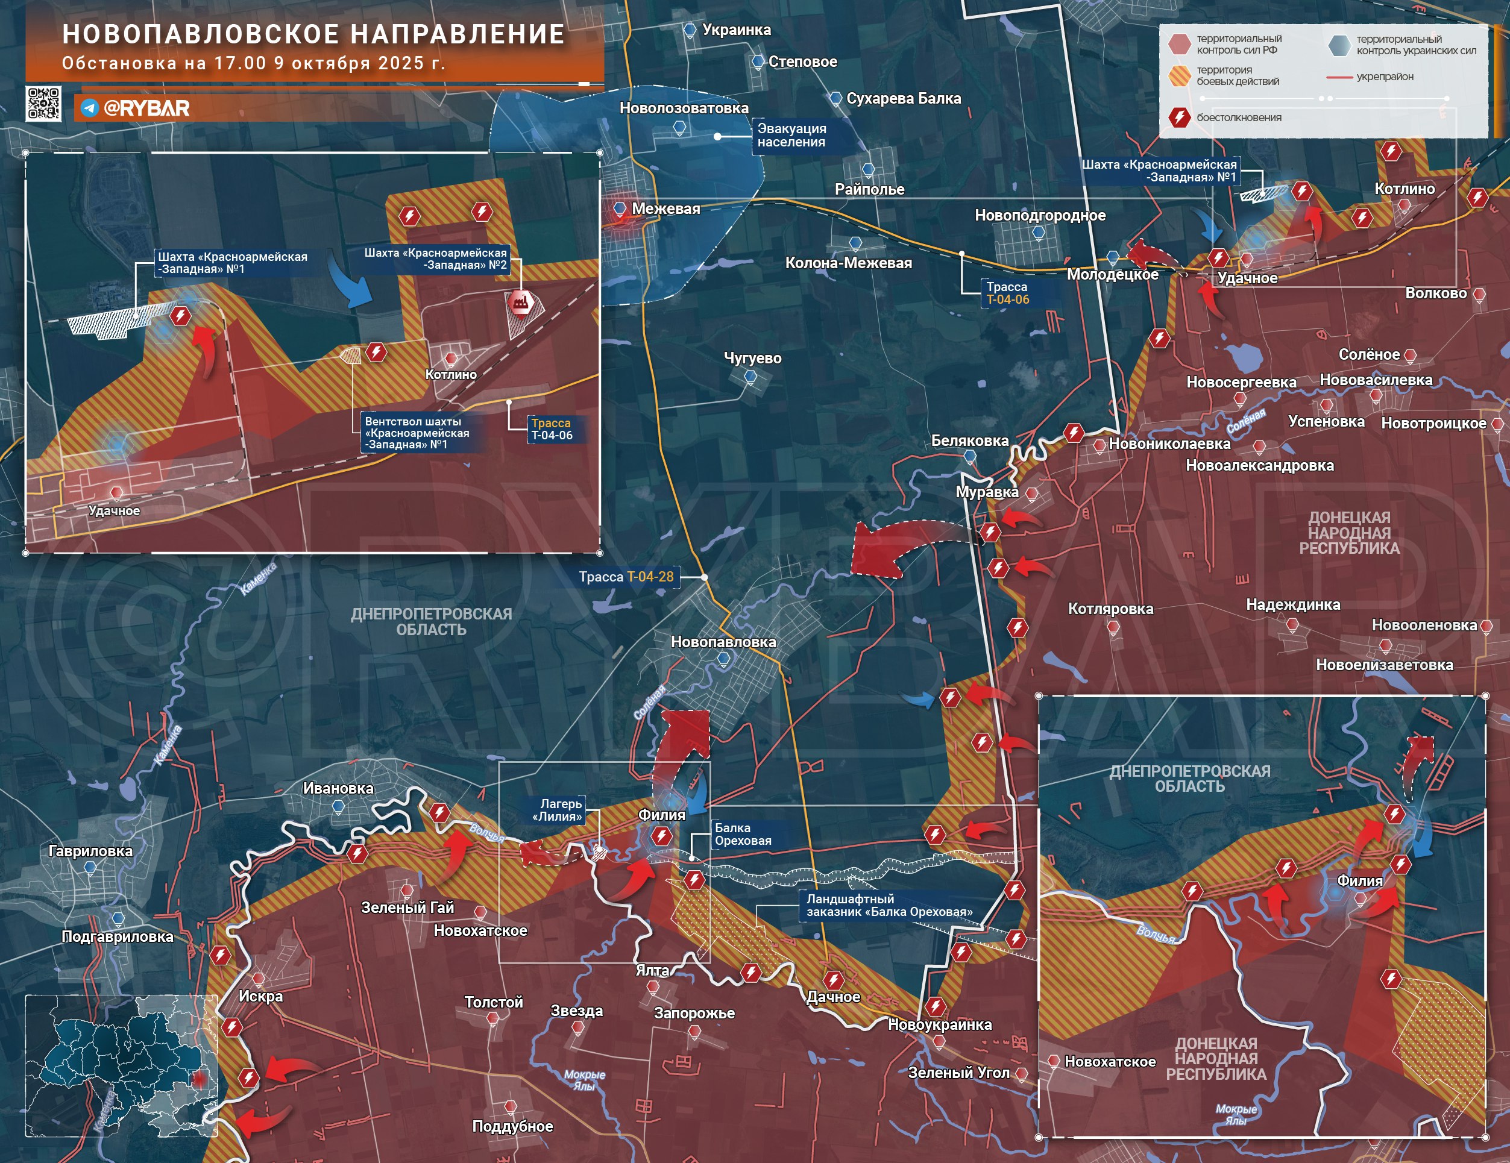Click the Балка Ореховая callout label
Viewport: 1510px width, 1163px height.
pos(743,834)
